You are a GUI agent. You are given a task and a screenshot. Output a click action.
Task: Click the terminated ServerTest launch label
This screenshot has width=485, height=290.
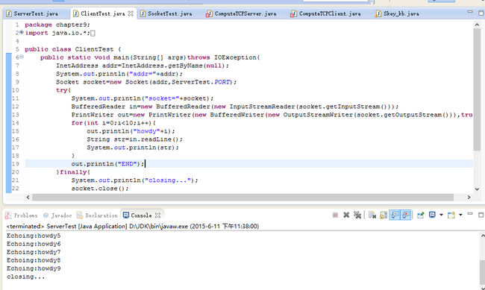132,227
